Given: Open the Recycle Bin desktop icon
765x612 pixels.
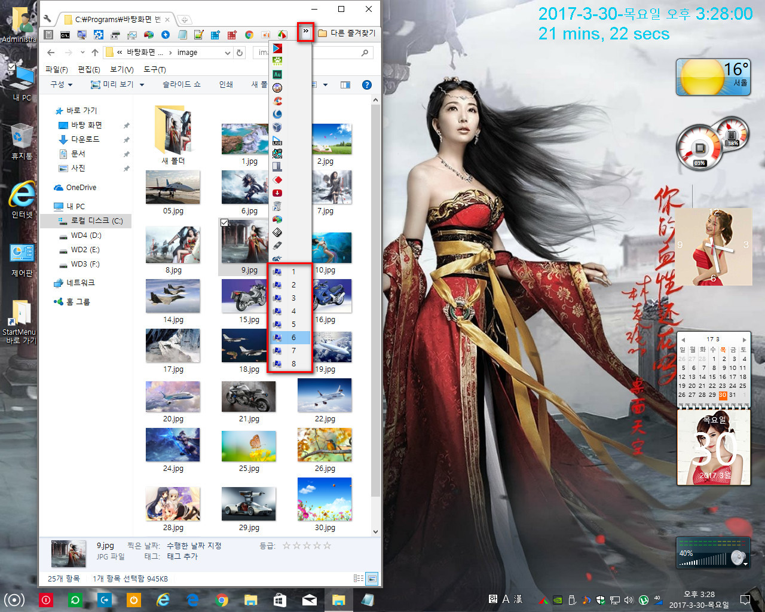Looking at the screenshot, I should [x=22, y=141].
